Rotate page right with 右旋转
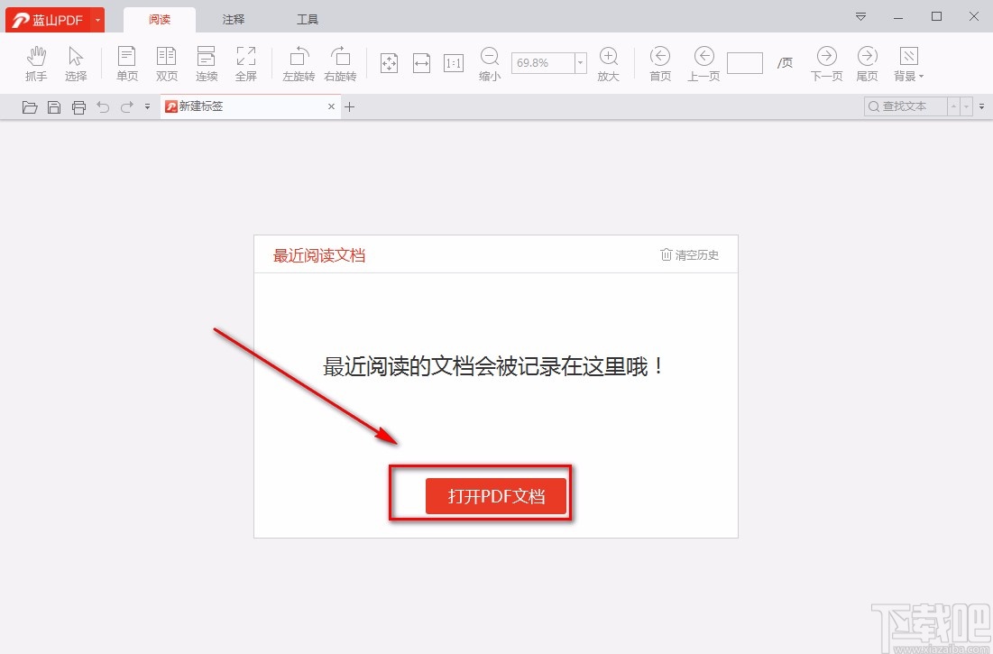The width and height of the screenshot is (993, 654). (x=340, y=62)
